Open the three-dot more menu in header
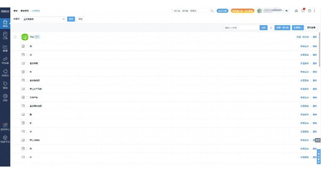The image size is (321, 174). coord(315,11)
